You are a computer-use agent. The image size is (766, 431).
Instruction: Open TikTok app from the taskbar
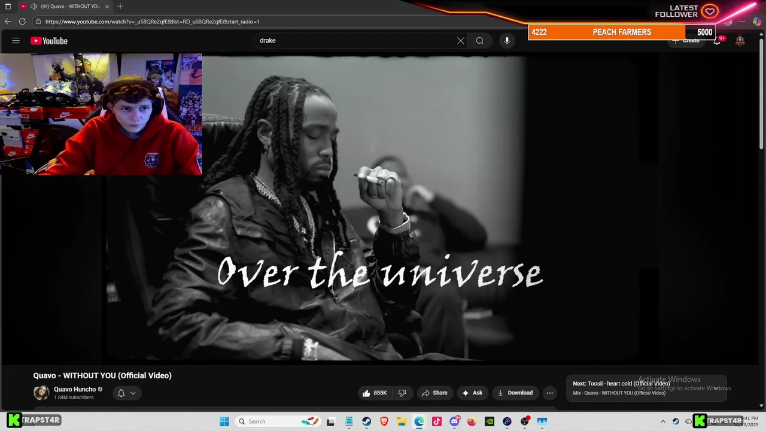click(x=437, y=421)
